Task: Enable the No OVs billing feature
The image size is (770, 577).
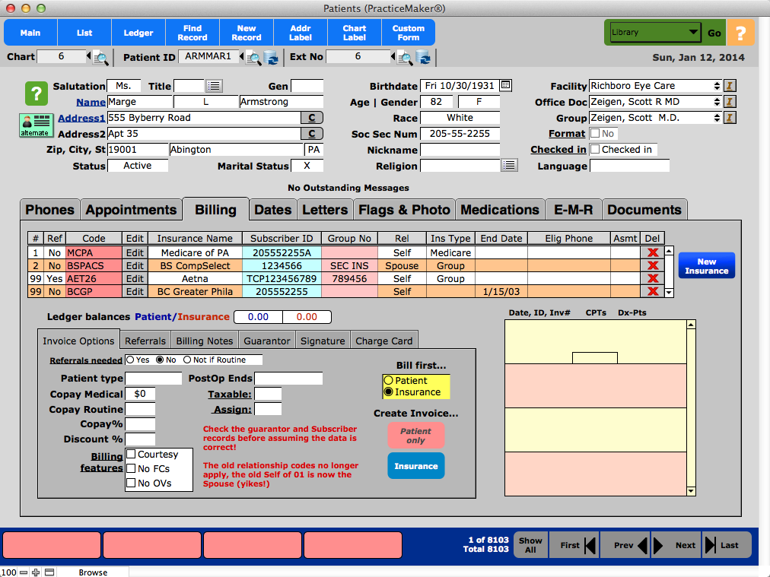Action: [131, 483]
